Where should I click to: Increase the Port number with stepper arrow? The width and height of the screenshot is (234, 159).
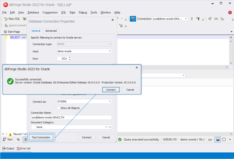70,58
